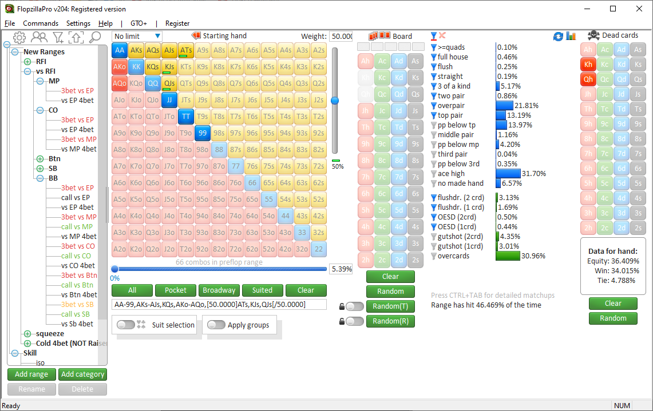The width and height of the screenshot is (653, 411).
Task: Enable the Apply groups switch
Action: click(216, 325)
